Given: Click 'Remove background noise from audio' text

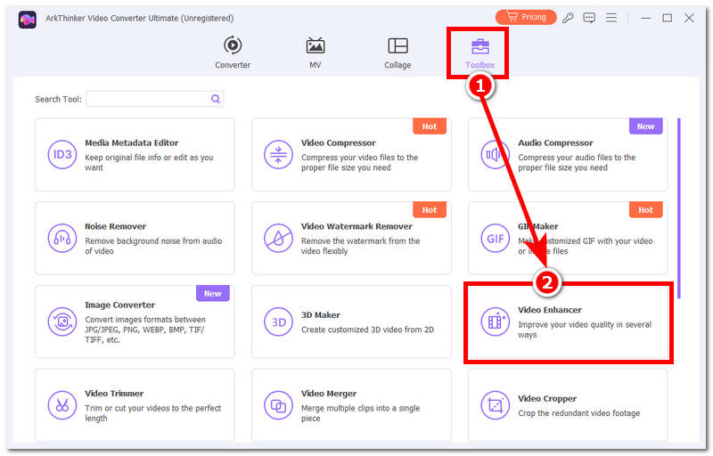Looking at the screenshot, I should pos(153,246).
